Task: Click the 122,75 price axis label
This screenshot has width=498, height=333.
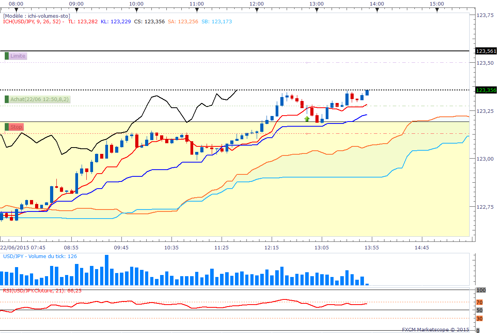Action: pyautogui.click(x=485, y=206)
